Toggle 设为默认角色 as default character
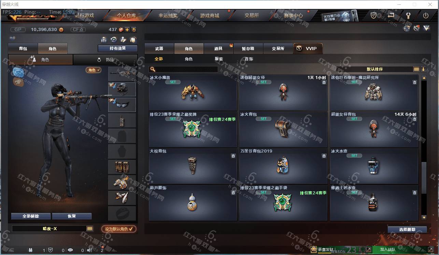The image size is (439, 255). pos(119,229)
